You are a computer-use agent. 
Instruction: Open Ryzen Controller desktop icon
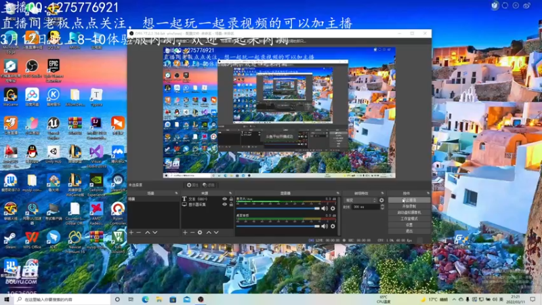[117, 213]
